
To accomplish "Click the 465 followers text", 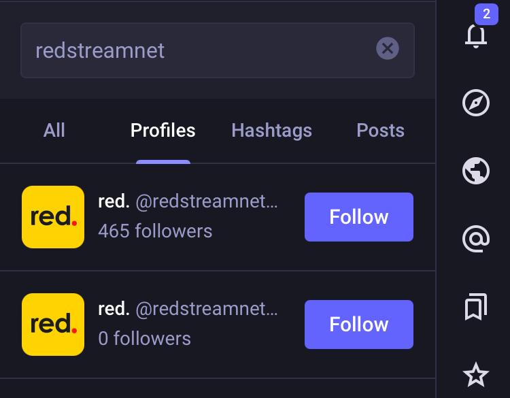I will 155,231.
